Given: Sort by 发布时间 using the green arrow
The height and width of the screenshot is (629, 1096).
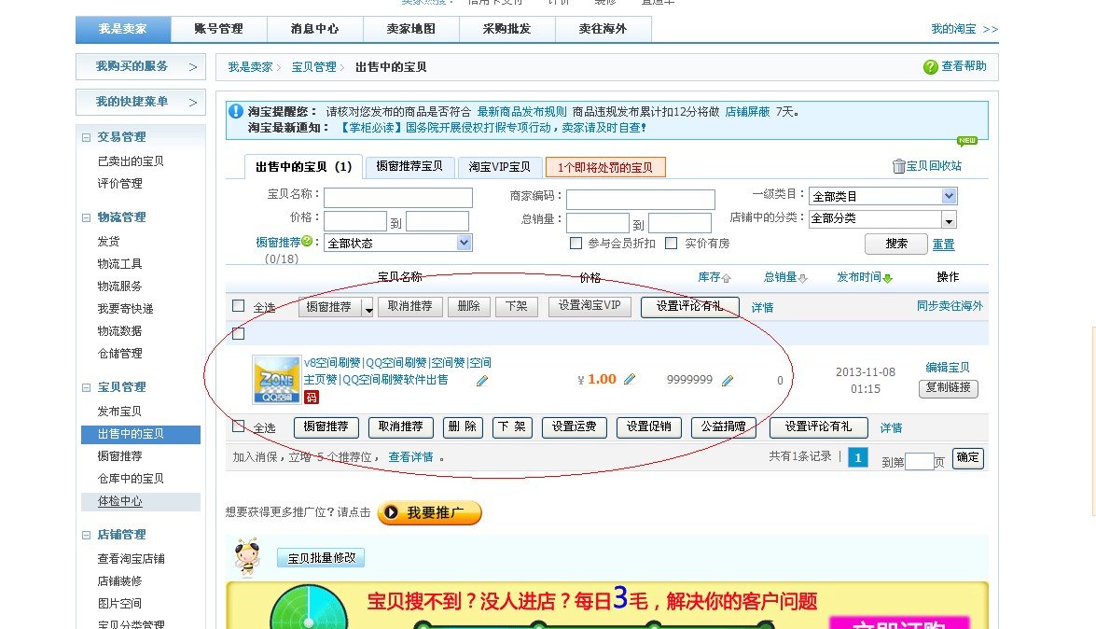Looking at the screenshot, I should tap(887, 278).
